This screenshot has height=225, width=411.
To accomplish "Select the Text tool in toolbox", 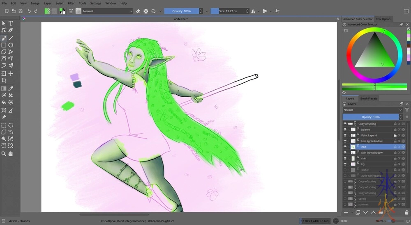I will tap(11, 23).
